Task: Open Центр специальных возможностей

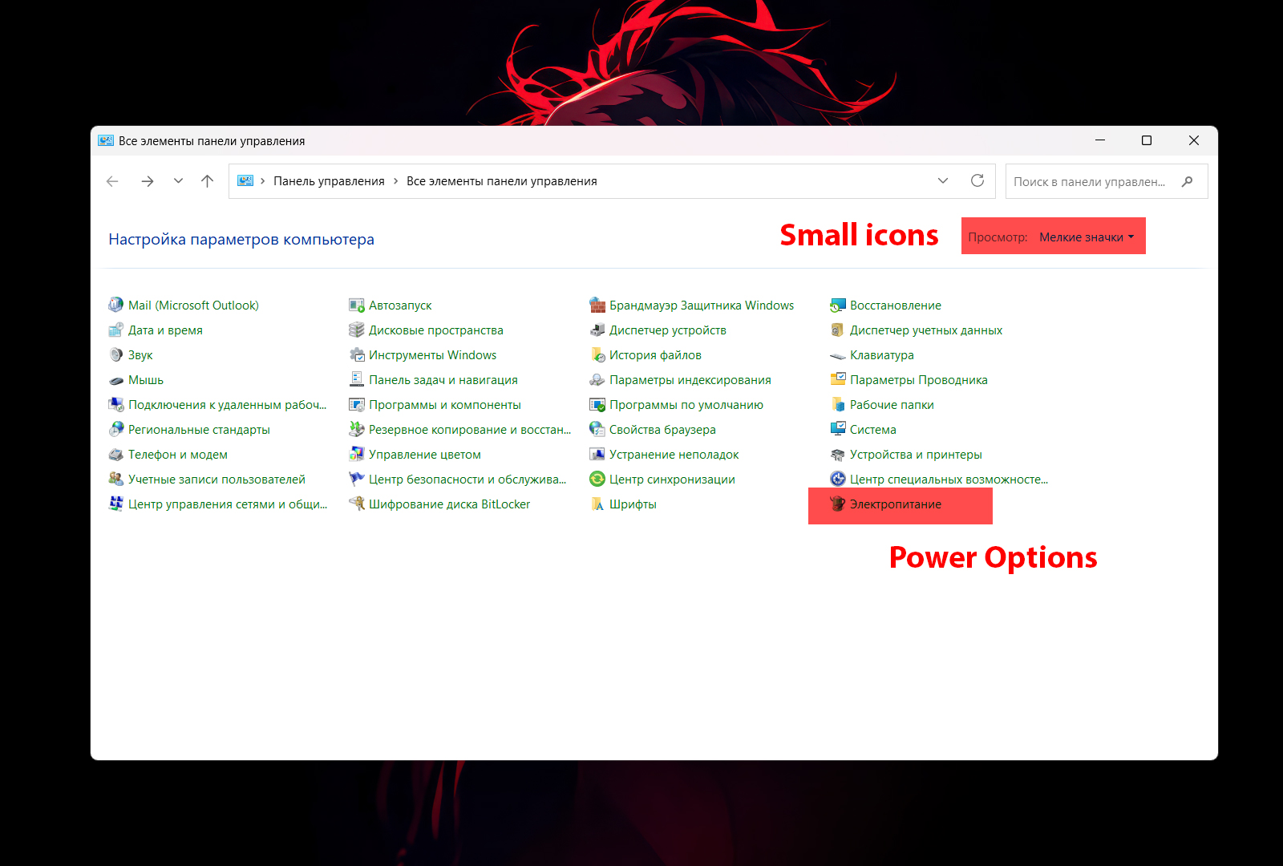Action: [x=949, y=480]
